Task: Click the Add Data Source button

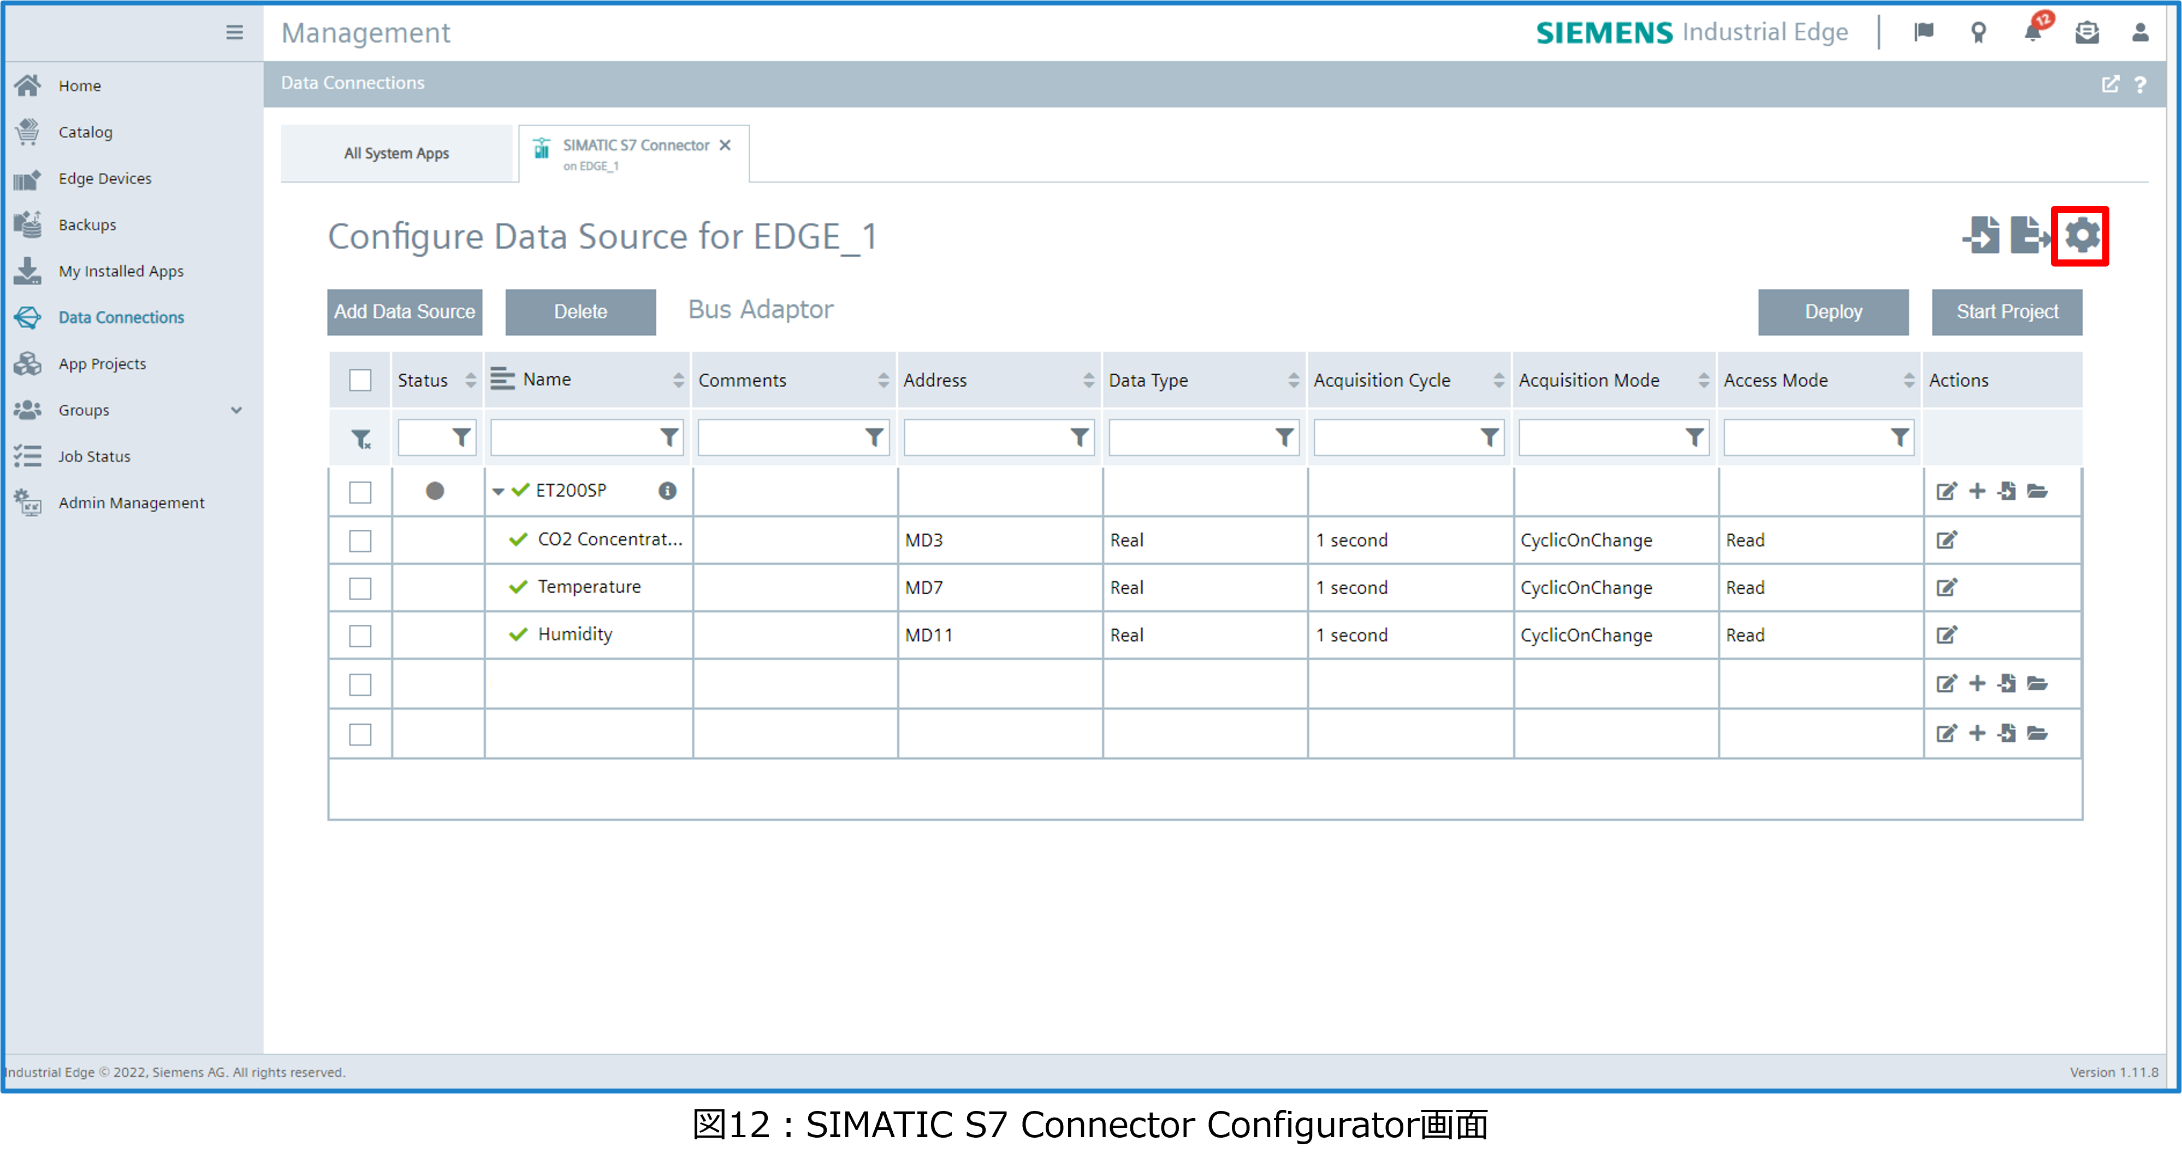Action: point(404,312)
